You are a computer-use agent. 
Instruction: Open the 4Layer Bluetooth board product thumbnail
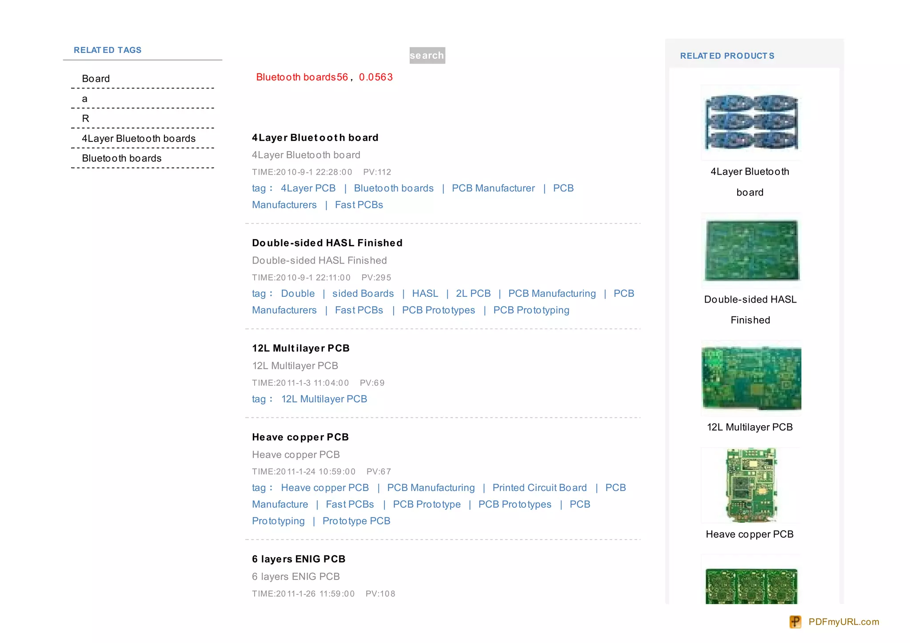751,122
